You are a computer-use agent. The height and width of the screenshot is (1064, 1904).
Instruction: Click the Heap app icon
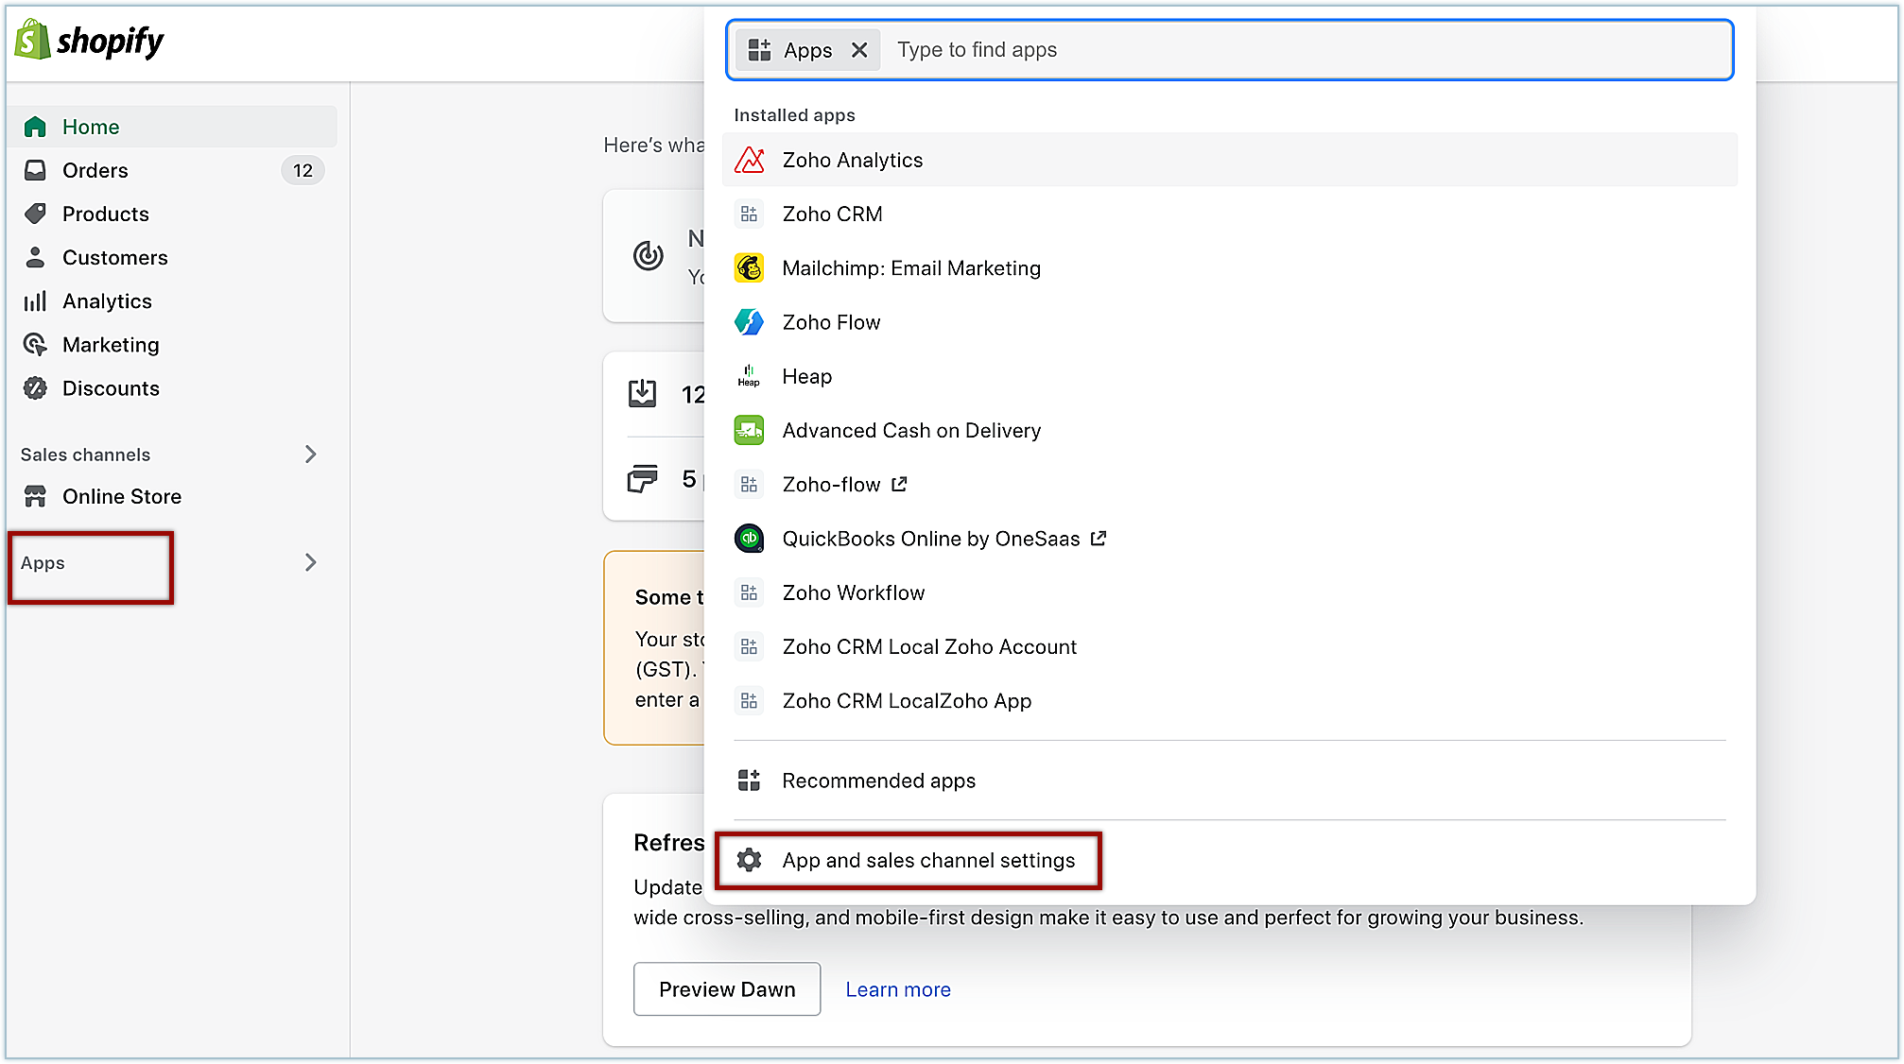click(x=749, y=376)
